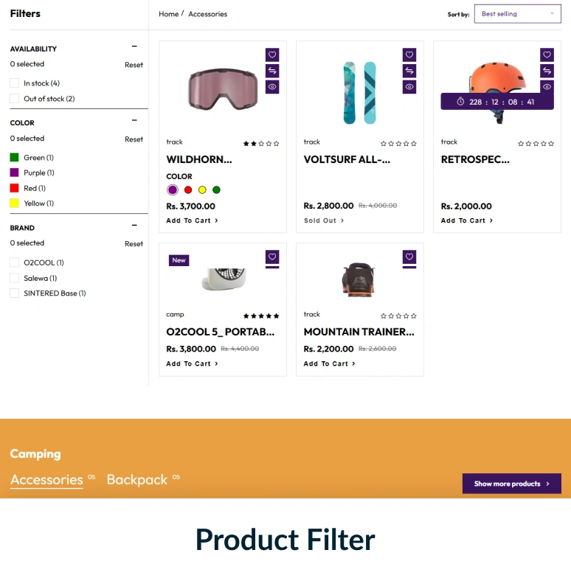
Task: Select the Accessories tab
Action: tap(46, 480)
